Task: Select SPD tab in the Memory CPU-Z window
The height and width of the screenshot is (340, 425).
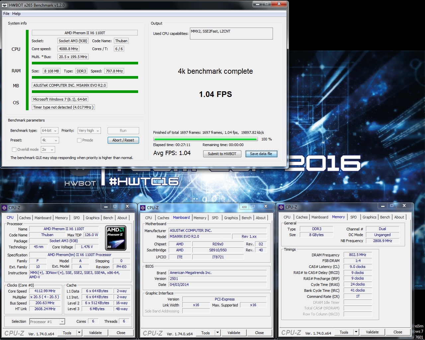Action: click(x=354, y=217)
